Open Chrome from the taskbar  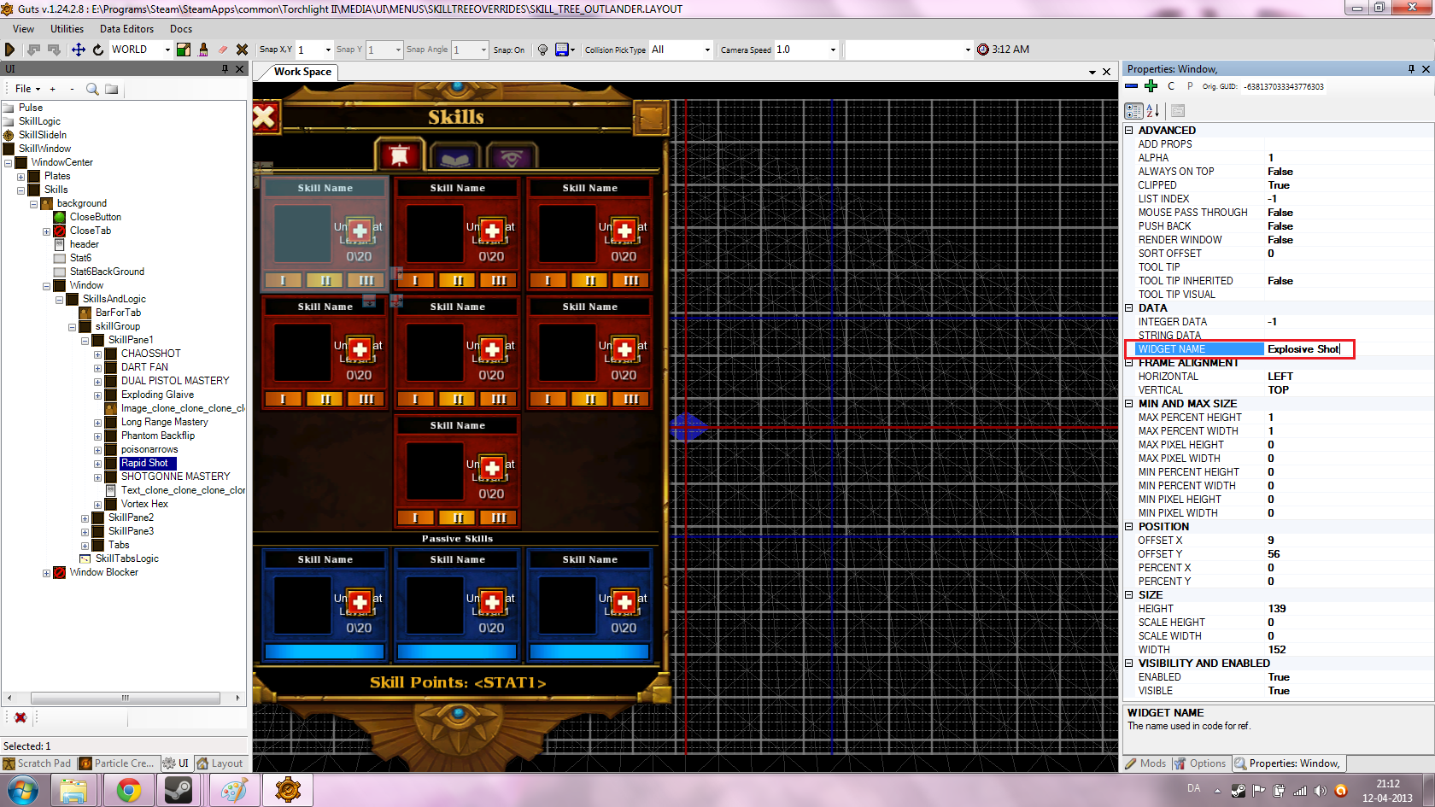[129, 791]
